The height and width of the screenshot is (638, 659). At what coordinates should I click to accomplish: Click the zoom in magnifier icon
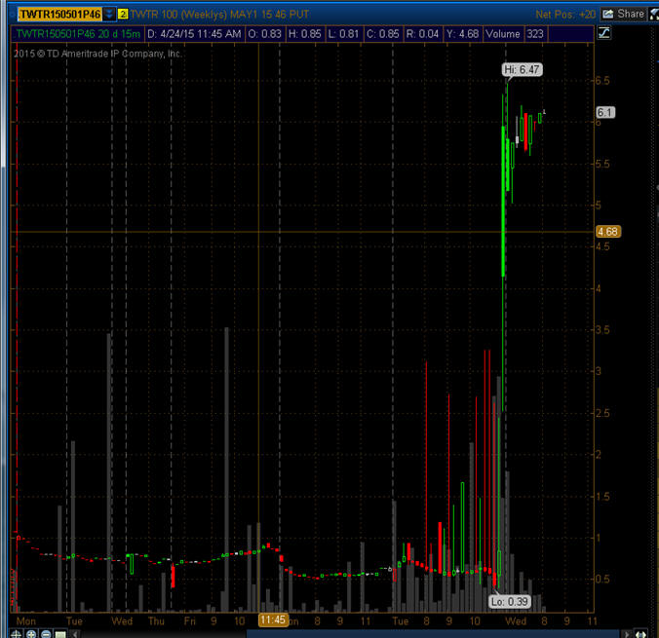(30, 633)
